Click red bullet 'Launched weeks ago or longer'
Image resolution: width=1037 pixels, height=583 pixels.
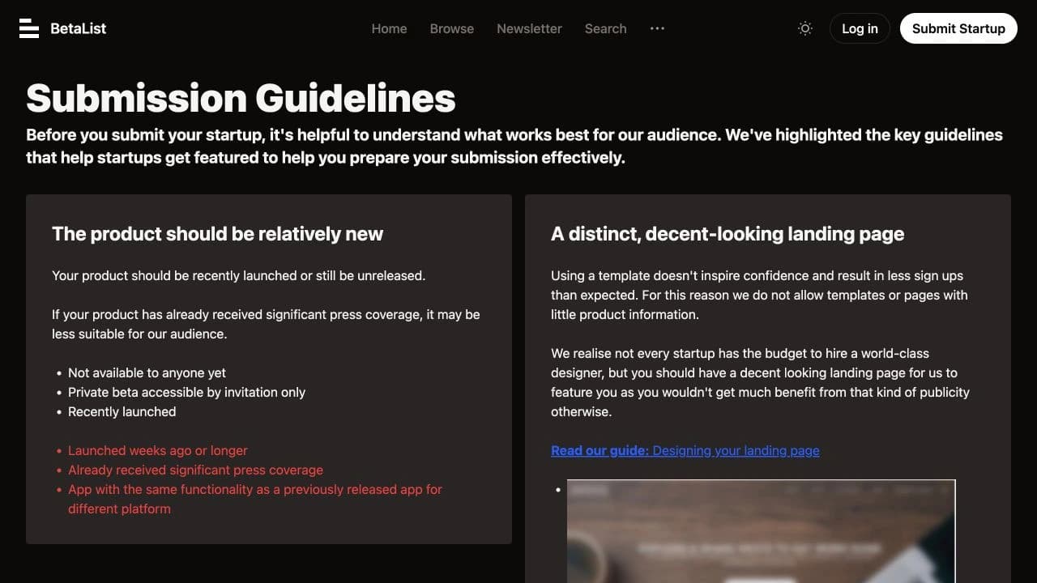(158, 450)
